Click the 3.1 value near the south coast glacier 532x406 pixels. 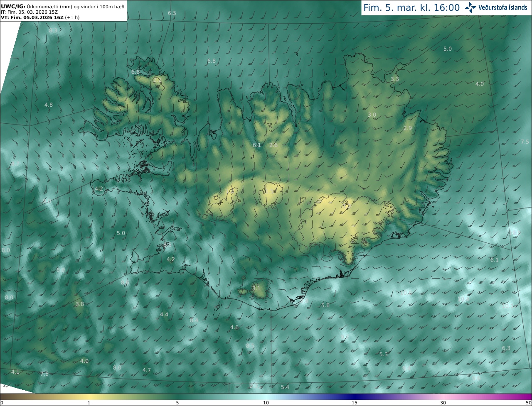click(256, 288)
